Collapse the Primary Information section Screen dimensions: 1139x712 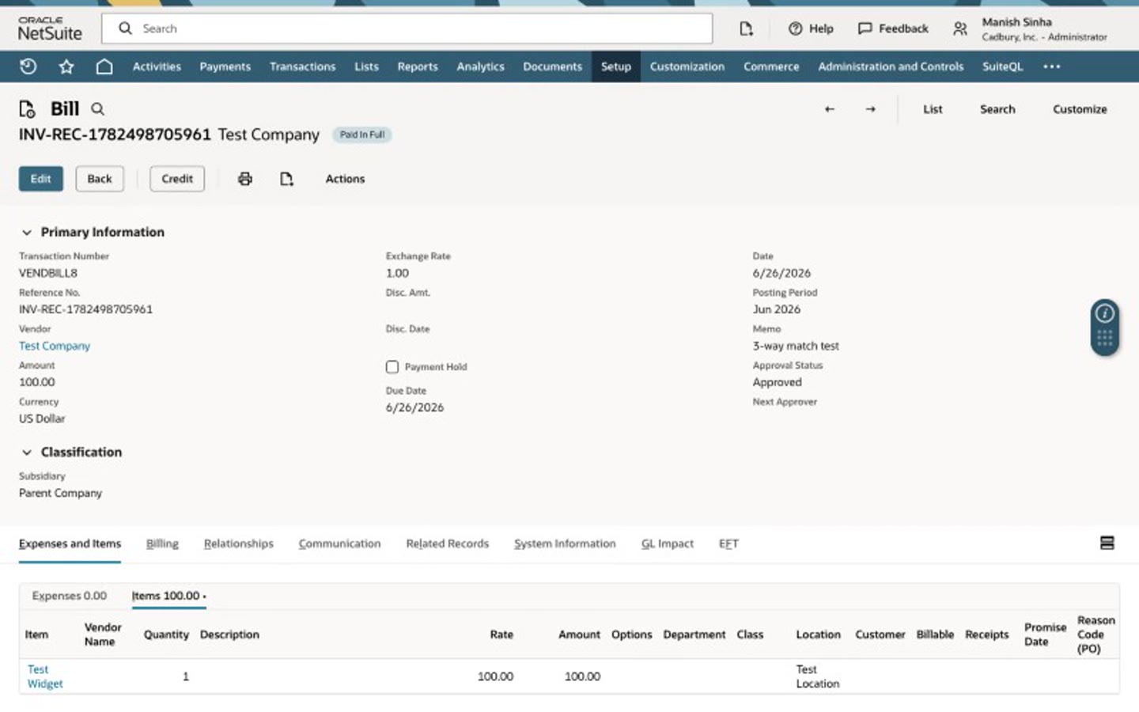click(26, 233)
